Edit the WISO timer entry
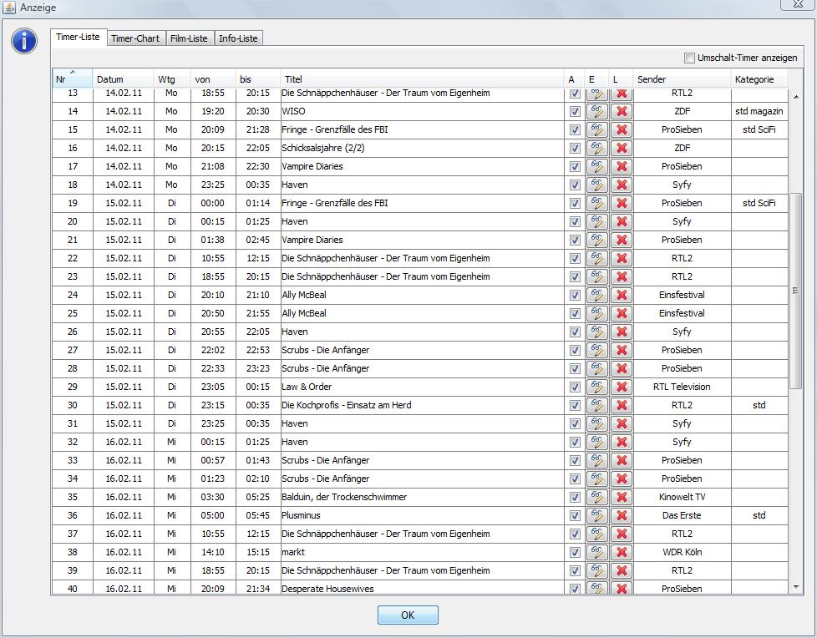 point(597,111)
